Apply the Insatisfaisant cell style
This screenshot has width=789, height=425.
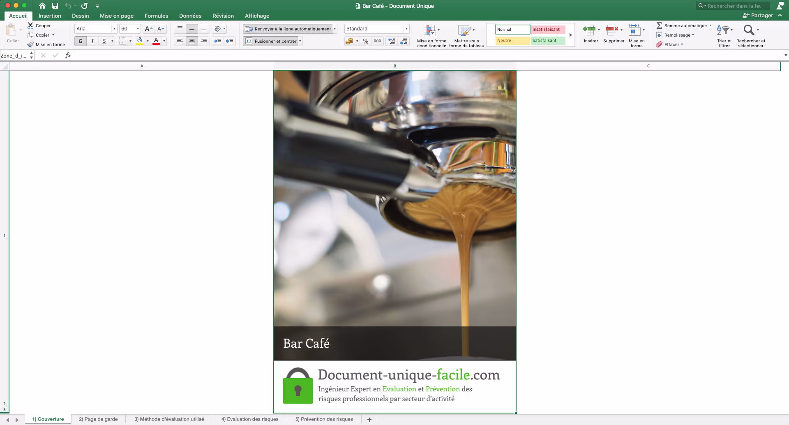coord(548,29)
